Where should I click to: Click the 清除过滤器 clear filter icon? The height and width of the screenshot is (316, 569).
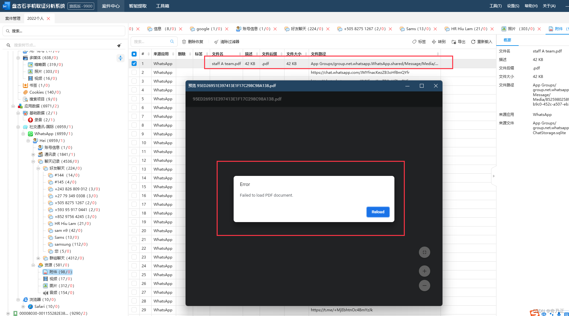pos(216,42)
